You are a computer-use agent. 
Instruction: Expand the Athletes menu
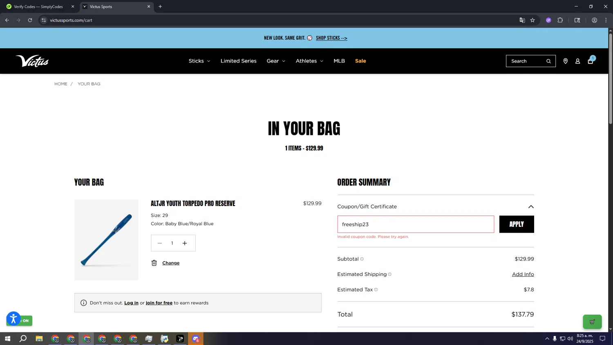coord(309,61)
